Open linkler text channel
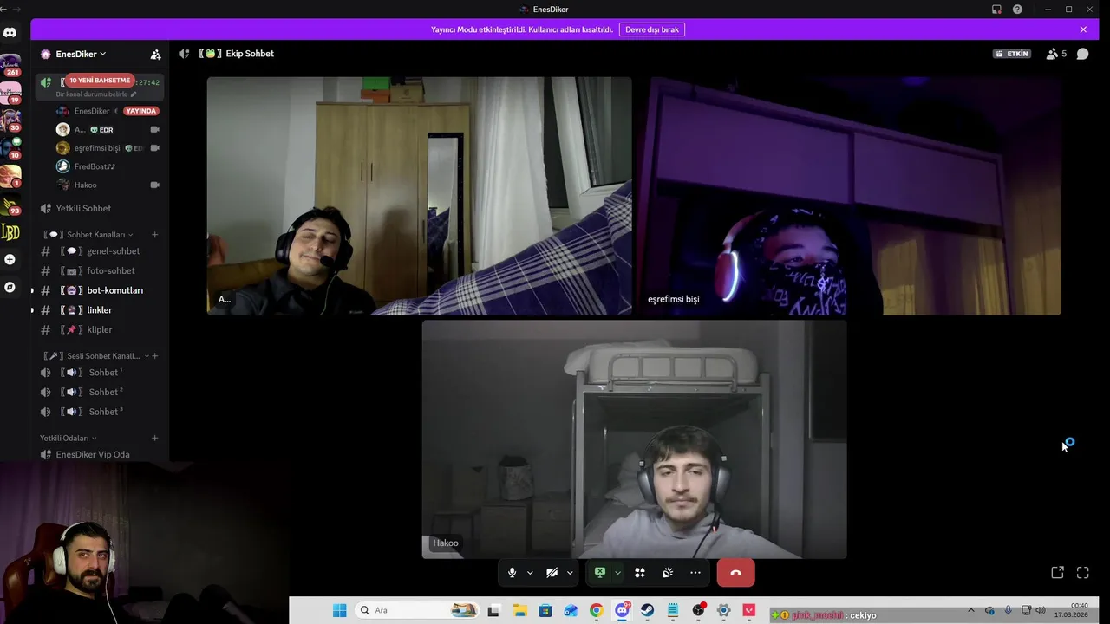Viewport: 1110px width, 624px height. (x=100, y=310)
